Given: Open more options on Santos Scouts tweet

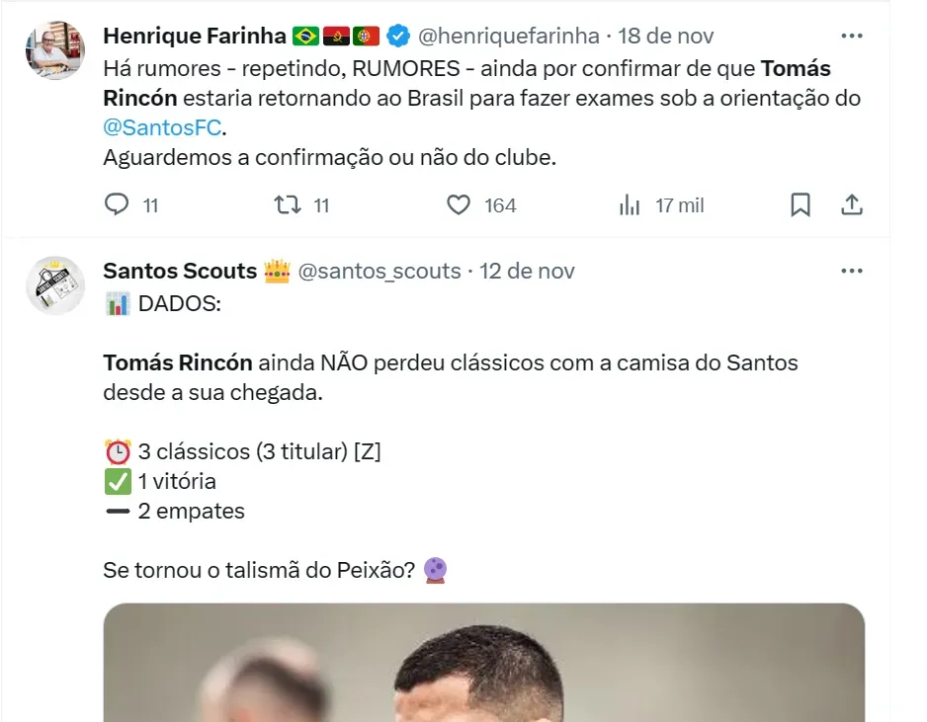Looking at the screenshot, I should click(x=851, y=271).
